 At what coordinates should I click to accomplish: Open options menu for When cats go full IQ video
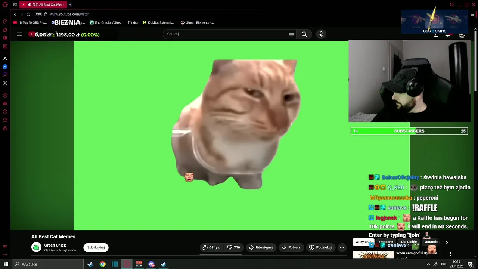click(451, 254)
